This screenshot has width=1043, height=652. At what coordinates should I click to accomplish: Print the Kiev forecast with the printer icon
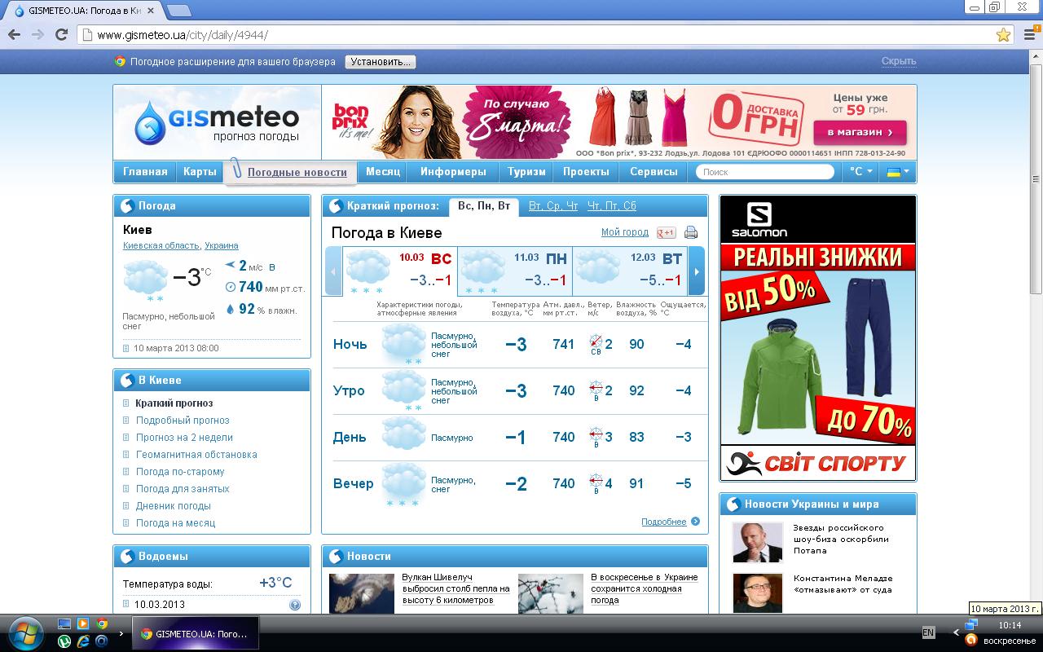coord(691,232)
